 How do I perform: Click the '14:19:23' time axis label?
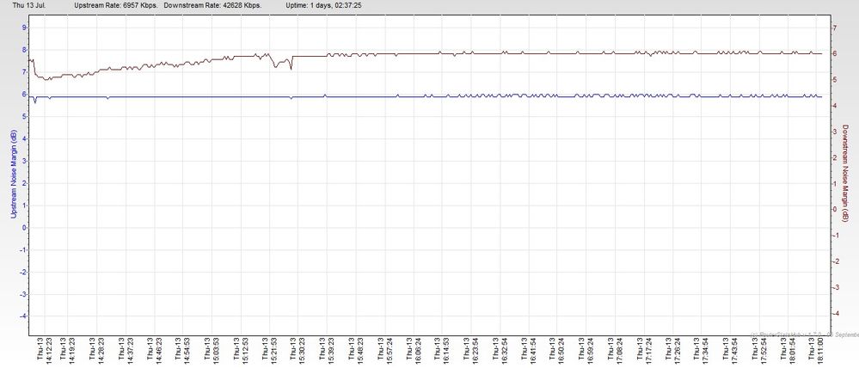[x=71, y=351]
